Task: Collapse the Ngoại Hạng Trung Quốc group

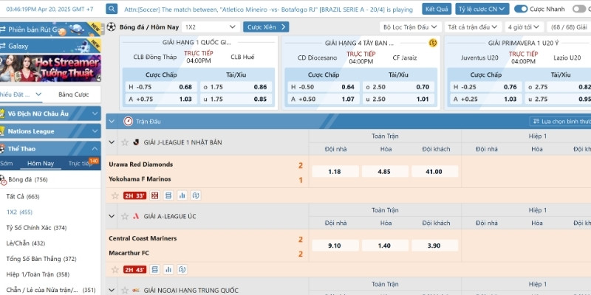Action: click(x=112, y=290)
